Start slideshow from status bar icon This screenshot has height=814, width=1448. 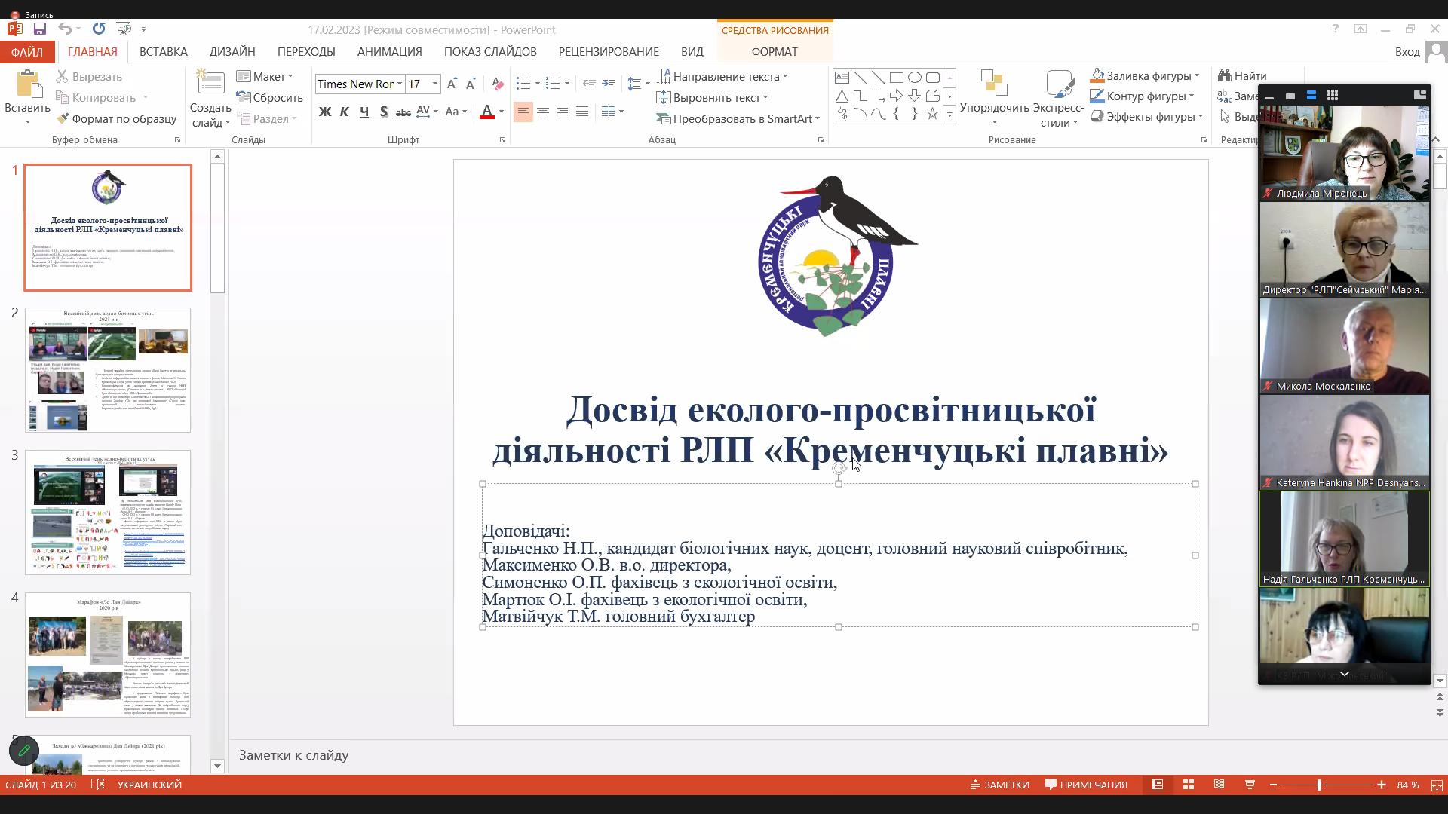tap(1250, 785)
